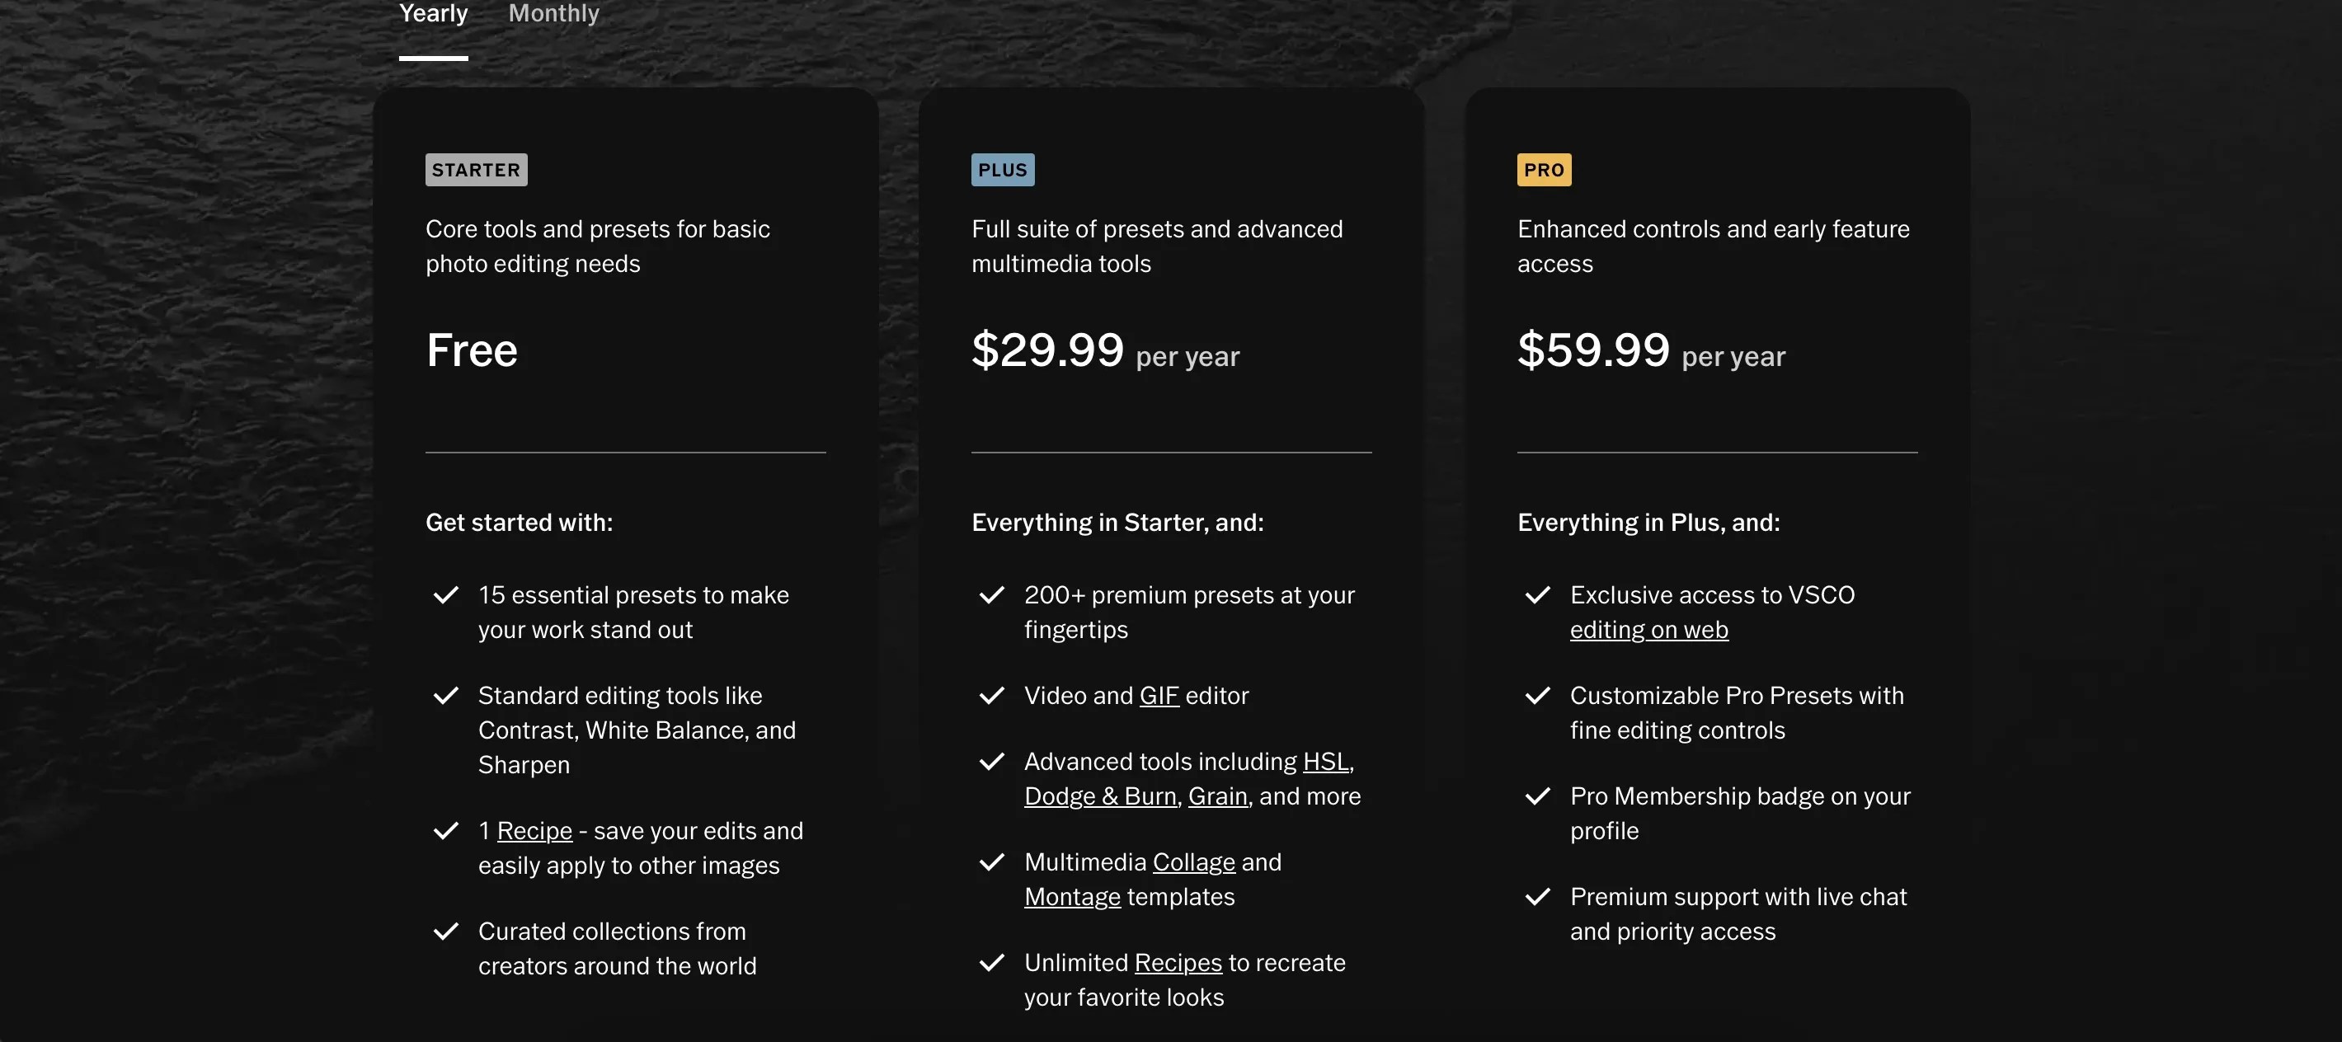Click the checkmark beside Unlimited Recipes
Viewport: 2342px width, 1042px height.
click(992, 962)
